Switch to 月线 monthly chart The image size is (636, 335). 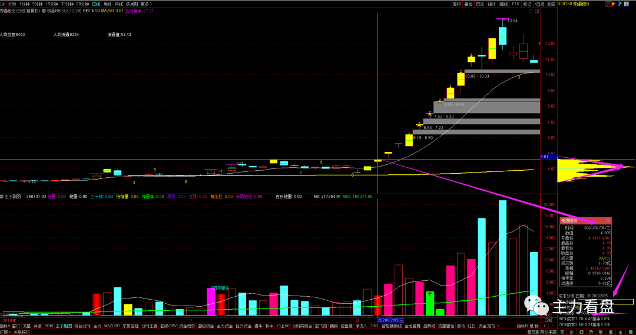click(x=119, y=4)
